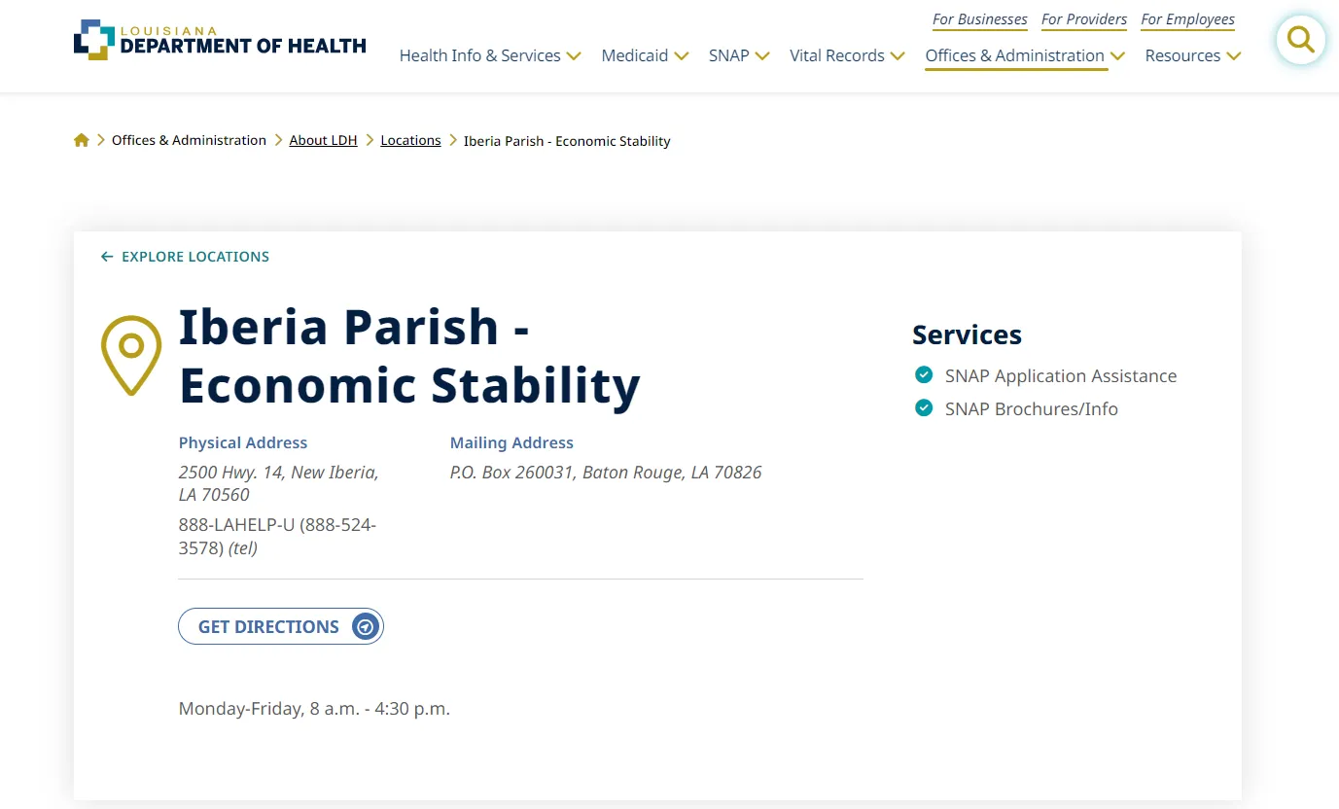
Task: Go to For Employees link
Action: click(x=1188, y=19)
